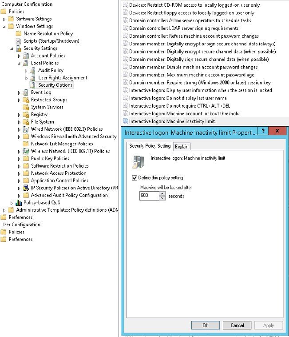Select Policies under User Configuration
This screenshot has width=289, height=337.
click(x=16, y=232)
